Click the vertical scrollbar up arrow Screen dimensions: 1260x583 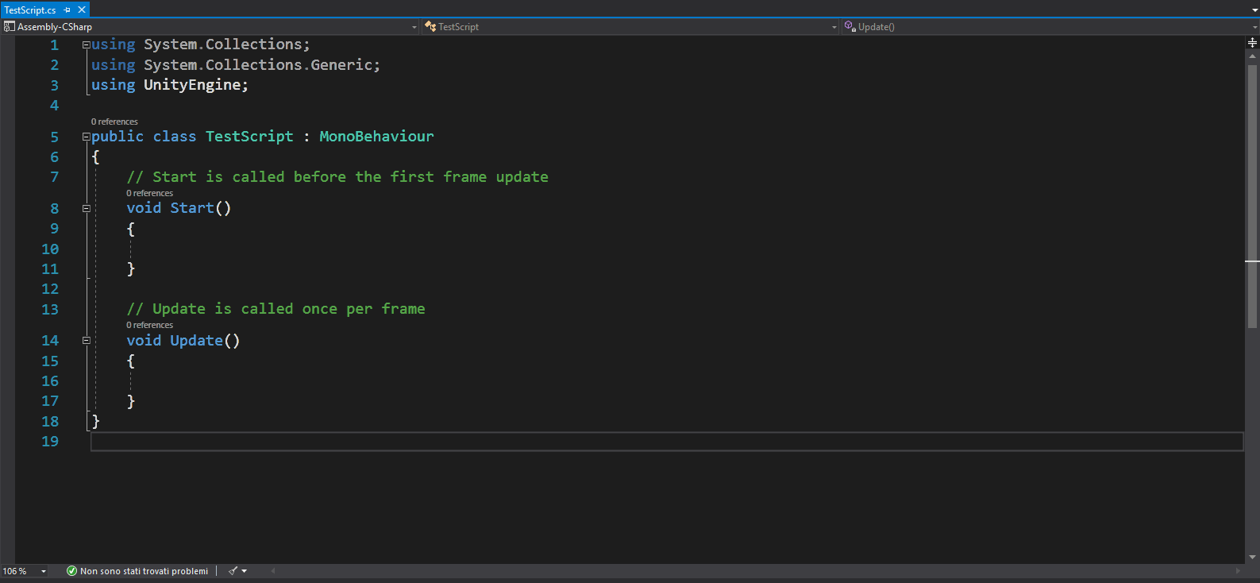point(1252,56)
